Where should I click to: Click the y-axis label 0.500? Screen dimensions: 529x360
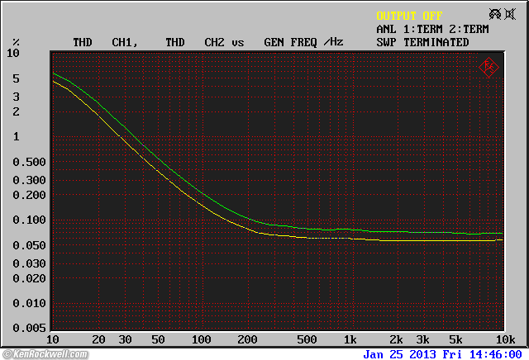(x=29, y=162)
